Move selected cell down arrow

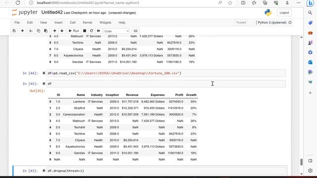click(62, 31)
